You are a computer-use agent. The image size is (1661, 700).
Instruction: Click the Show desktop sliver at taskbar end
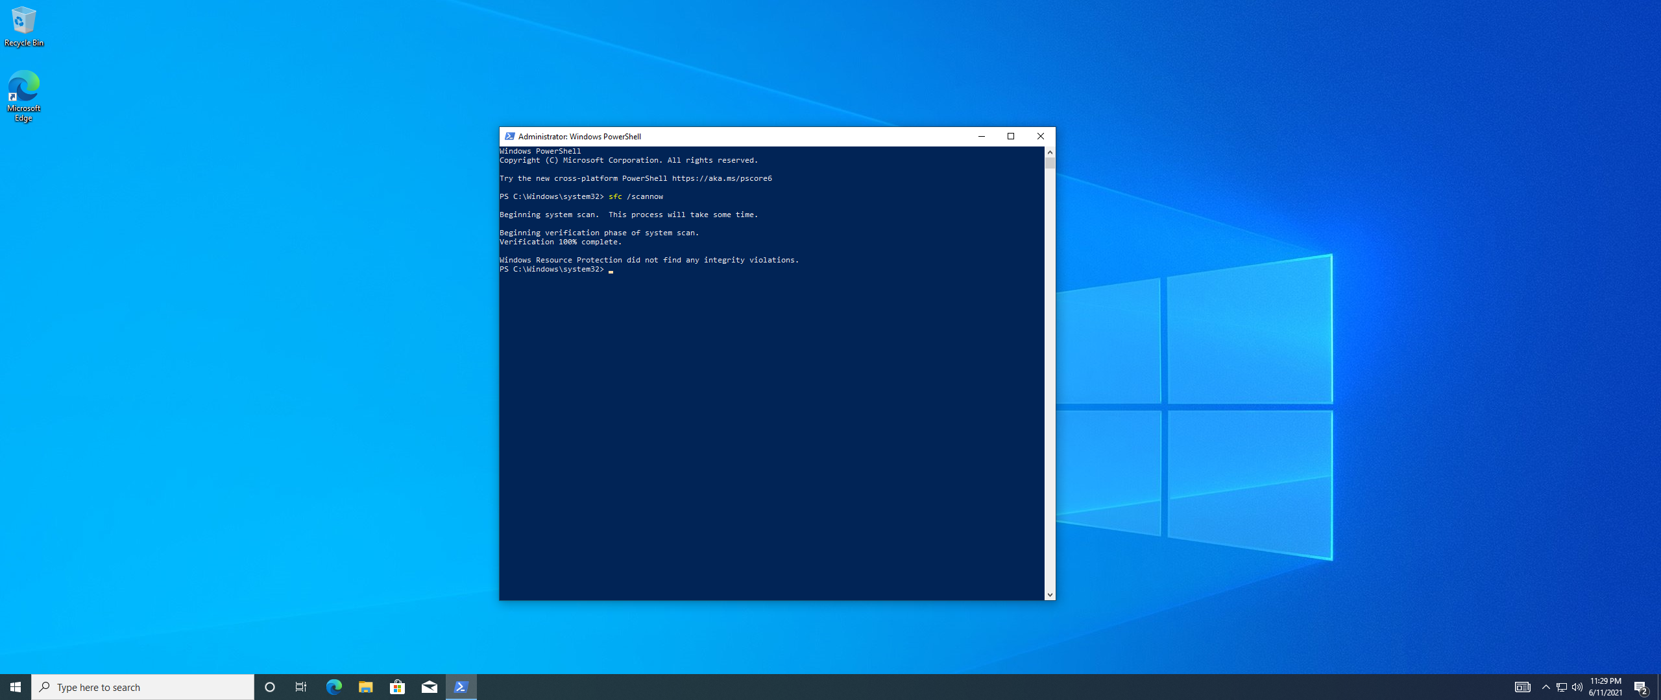[x=1658, y=687]
